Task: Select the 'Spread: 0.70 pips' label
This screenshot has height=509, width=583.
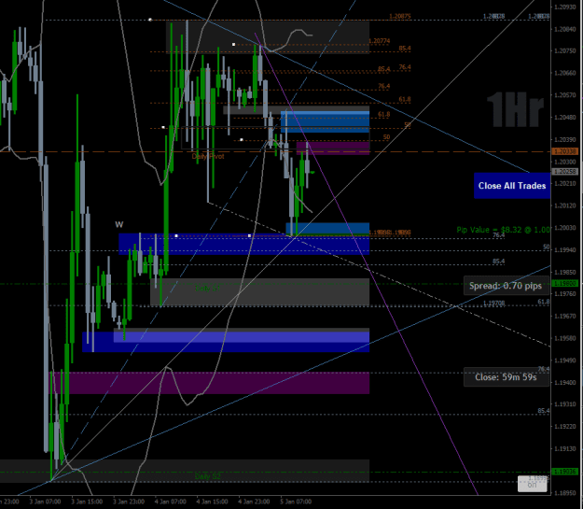Action: click(506, 286)
